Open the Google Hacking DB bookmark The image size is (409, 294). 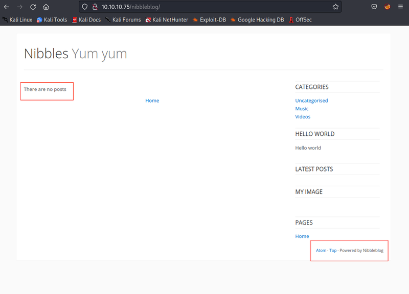pos(257,20)
